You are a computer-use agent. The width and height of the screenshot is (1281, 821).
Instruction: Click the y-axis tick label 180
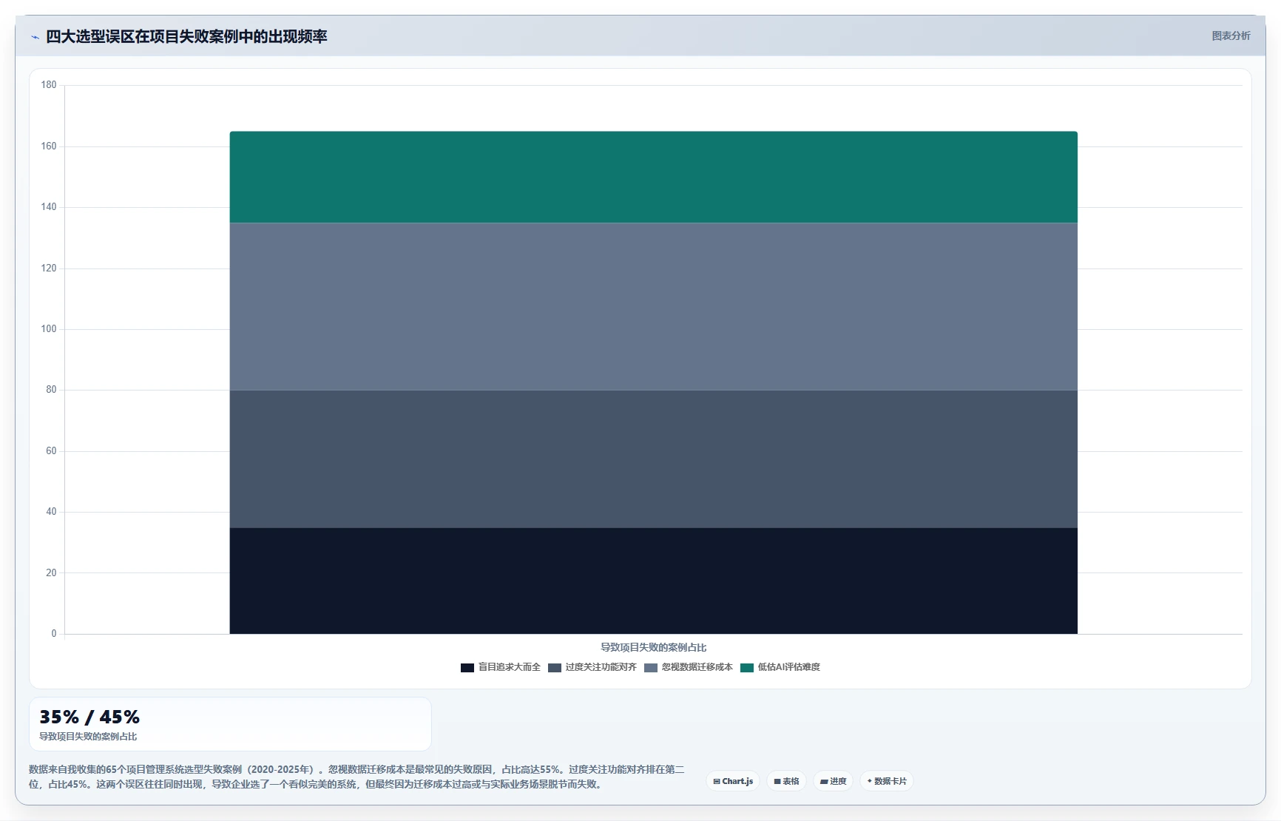point(49,85)
